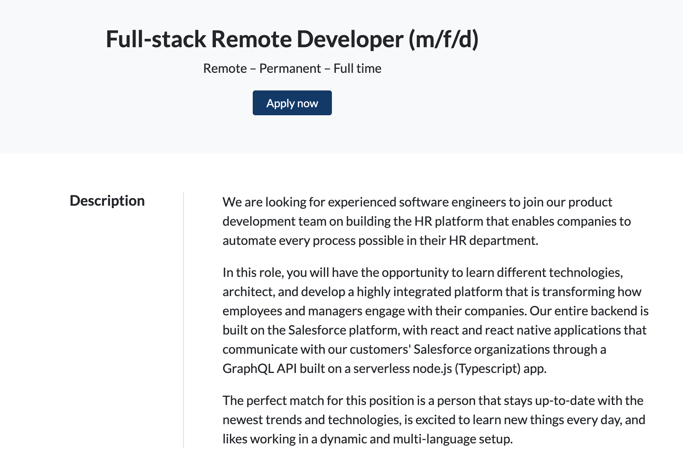The image size is (683, 465).
Task: Click Full time in the job subtitle
Action: [x=357, y=68]
